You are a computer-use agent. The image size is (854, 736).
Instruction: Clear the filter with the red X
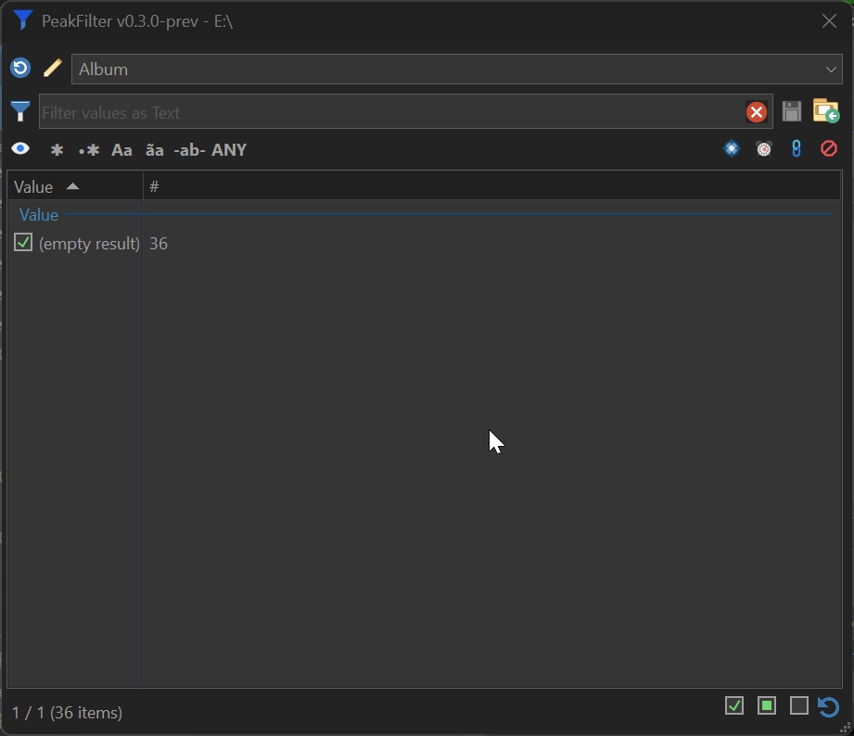pyautogui.click(x=757, y=112)
